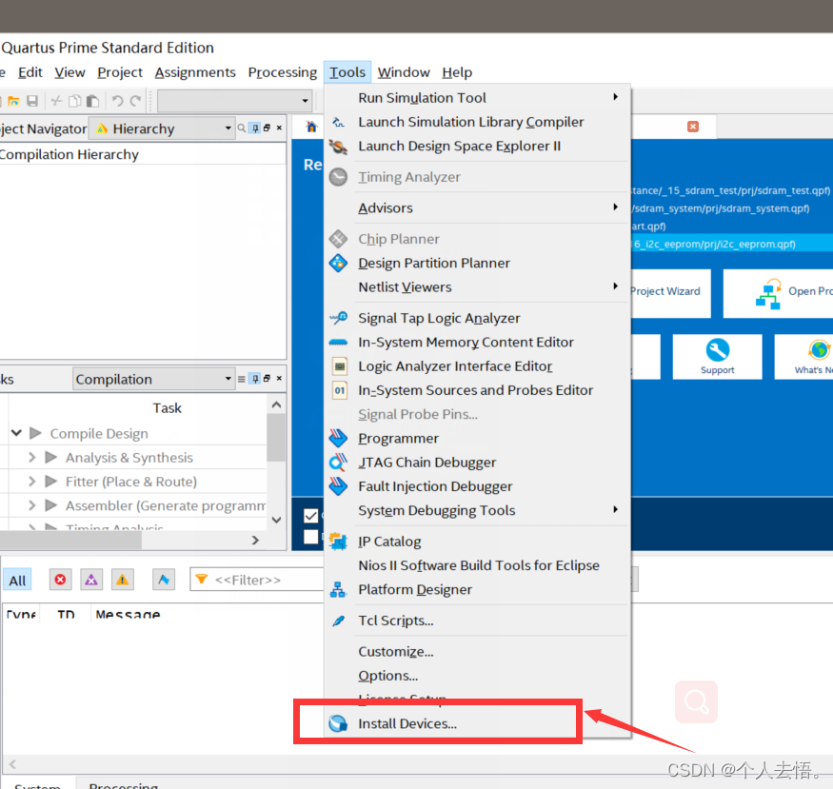Click the Open file toolbar icon
The image size is (833, 789).
(13, 101)
